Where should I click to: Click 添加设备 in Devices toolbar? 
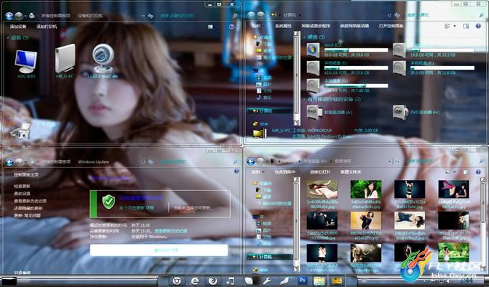[18, 27]
